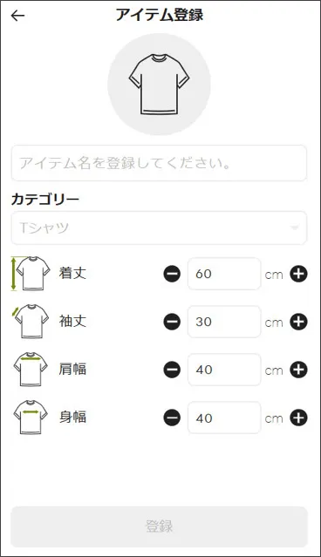Click the 袖丈 field showing 30

point(224,322)
